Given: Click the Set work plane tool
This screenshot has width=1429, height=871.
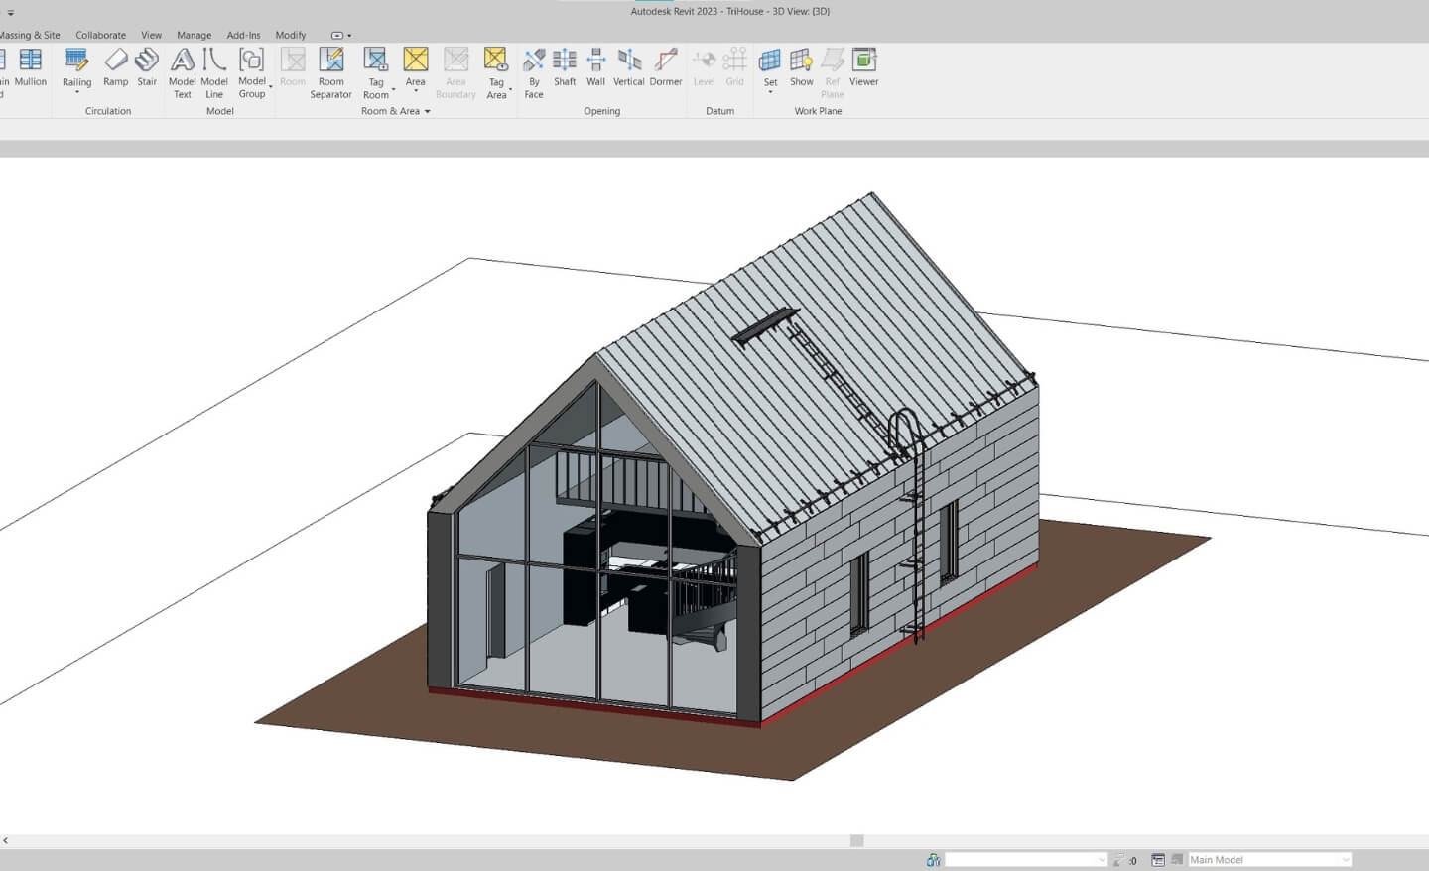Looking at the screenshot, I should point(770,67).
